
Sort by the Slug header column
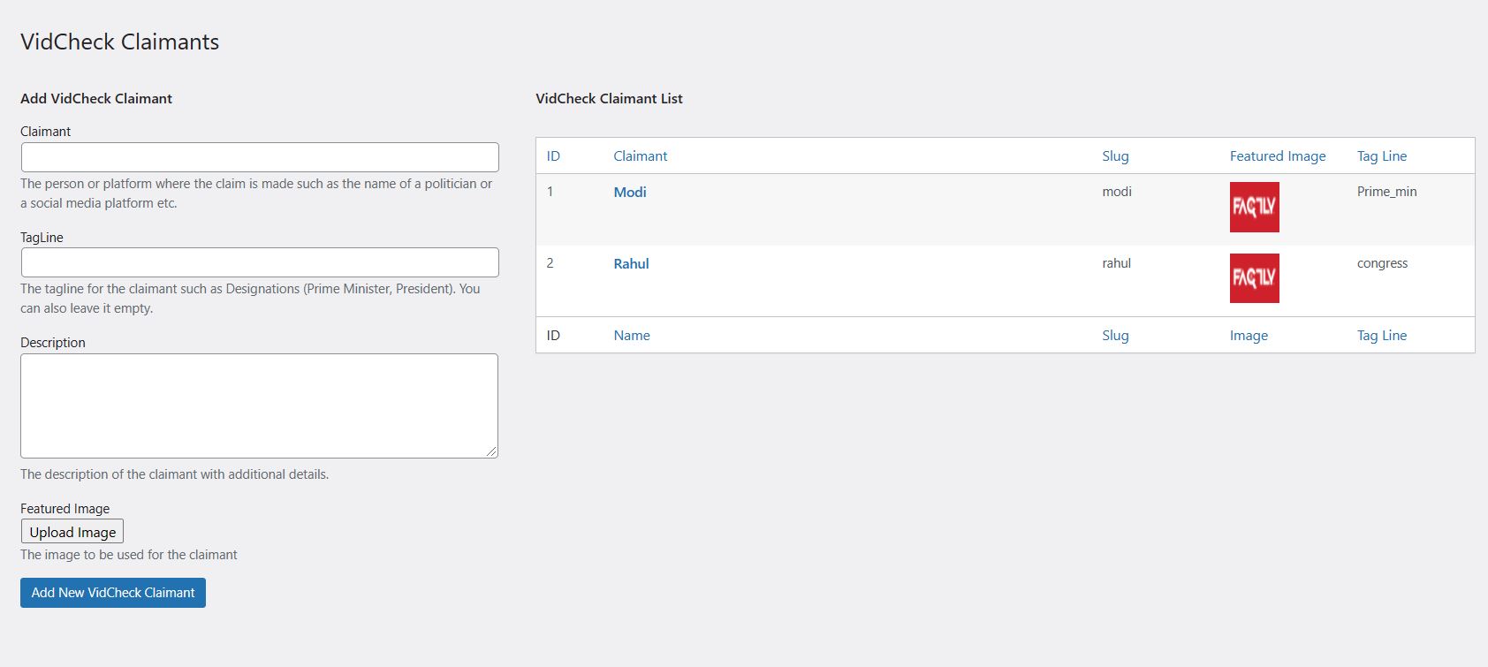pyautogui.click(x=1115, y=155)
